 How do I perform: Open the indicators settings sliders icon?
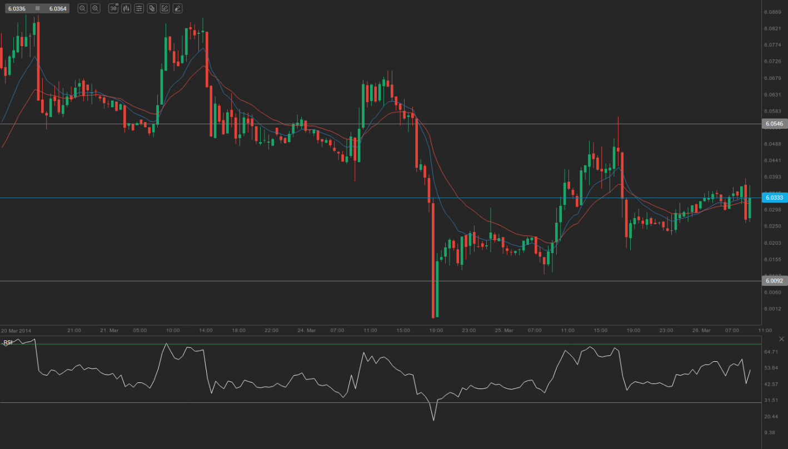coord(139,8)
